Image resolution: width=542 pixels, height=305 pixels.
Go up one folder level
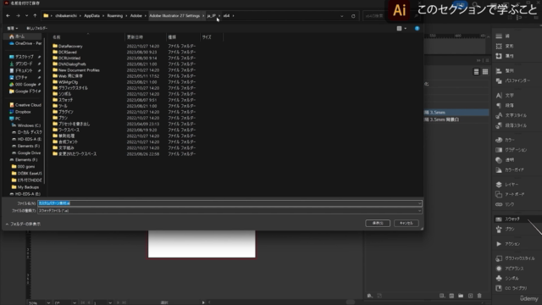click(35, 15)
